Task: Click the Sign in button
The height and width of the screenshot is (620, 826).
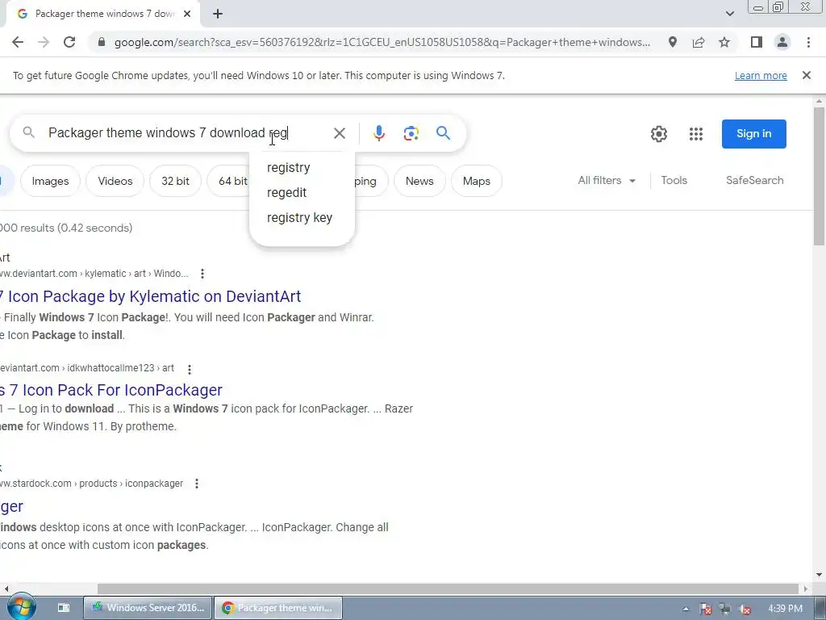Action: click(754, 134)
